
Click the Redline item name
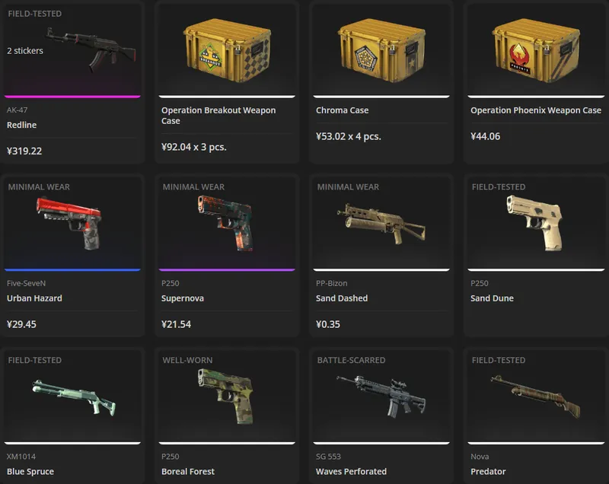point(22,125)
